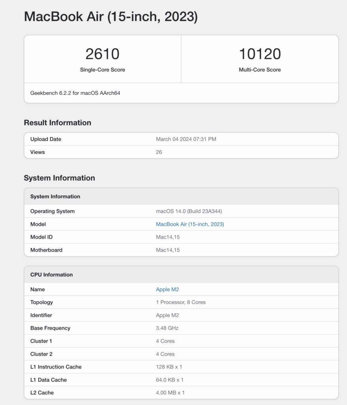Click the Motherboard label
Screen dimensions: 347x405
click(x=46, y=250)
